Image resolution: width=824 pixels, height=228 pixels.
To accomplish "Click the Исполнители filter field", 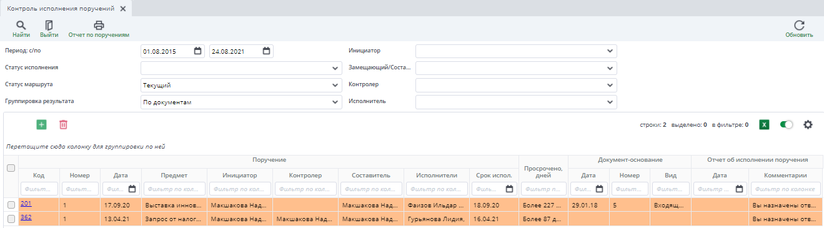I will point(436,189).
